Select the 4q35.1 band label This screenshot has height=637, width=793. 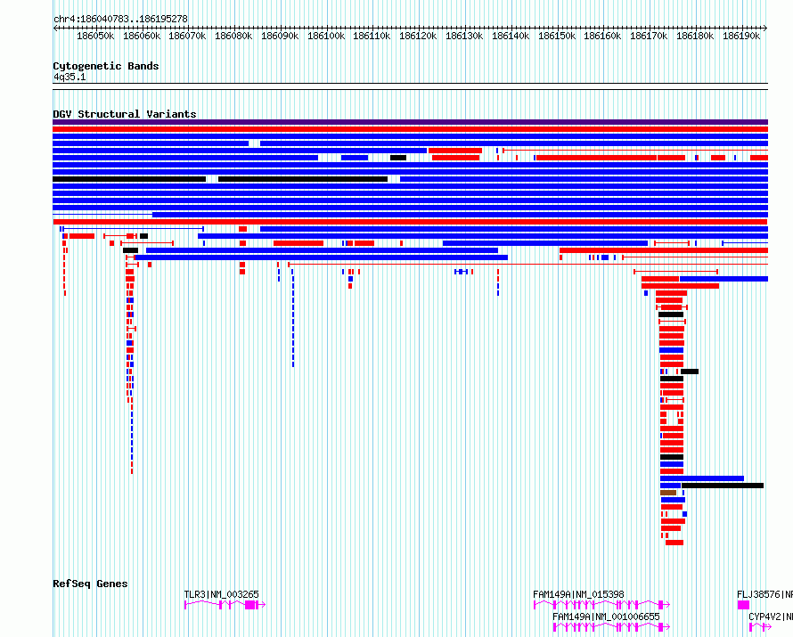coord(69,77)
